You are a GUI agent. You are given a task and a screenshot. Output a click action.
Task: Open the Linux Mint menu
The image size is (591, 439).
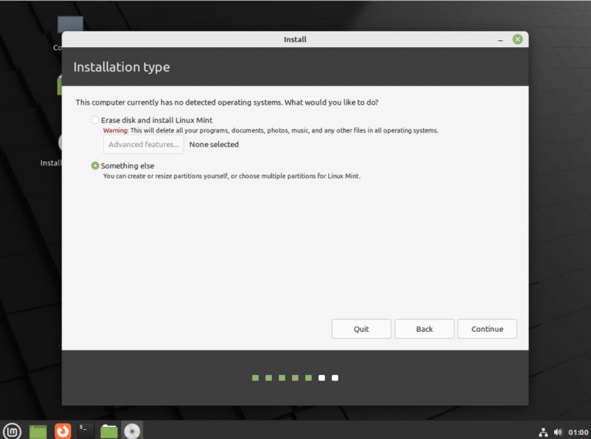point(12,430)
